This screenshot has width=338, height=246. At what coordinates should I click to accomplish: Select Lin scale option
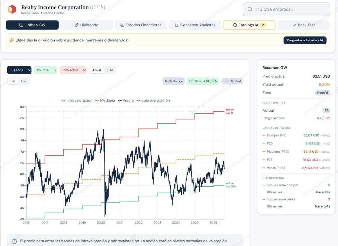tap(13, 81)
